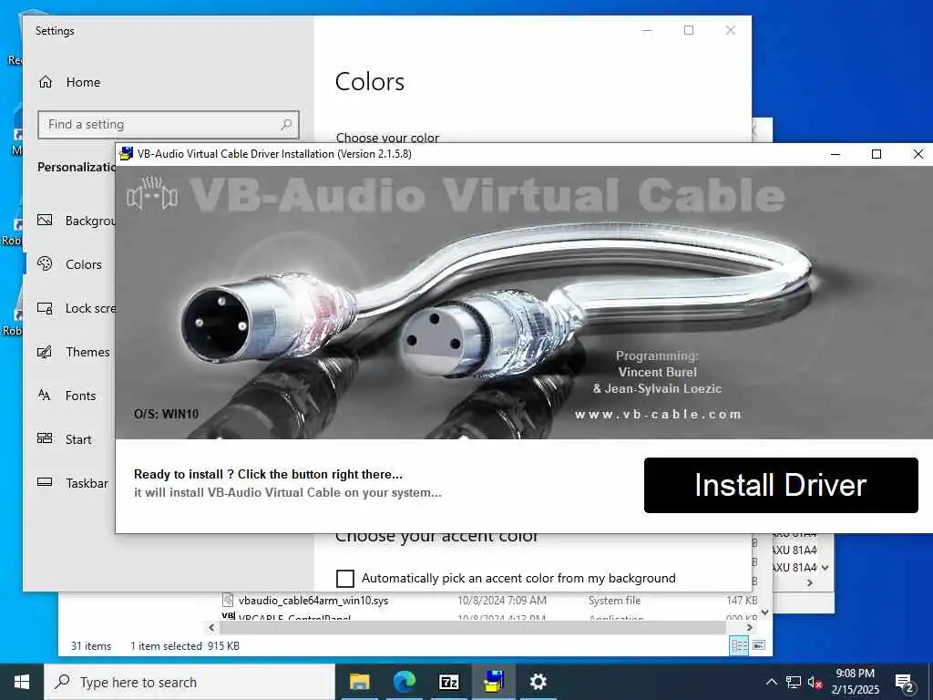The image size is (933, 700).
Task: Select the Colors menu label in Settings
Action: [83, 264]
